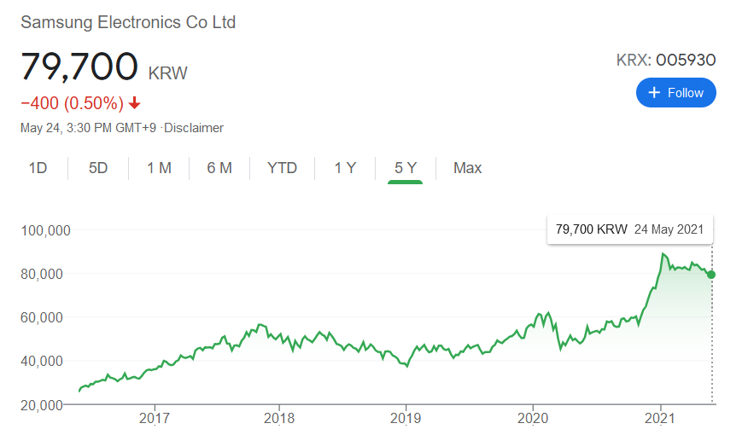
Task: Switch to the 1 Y range
Action: [x=345, y=168]
